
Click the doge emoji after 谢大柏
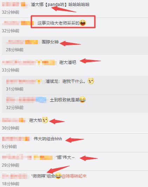[45, 120]
